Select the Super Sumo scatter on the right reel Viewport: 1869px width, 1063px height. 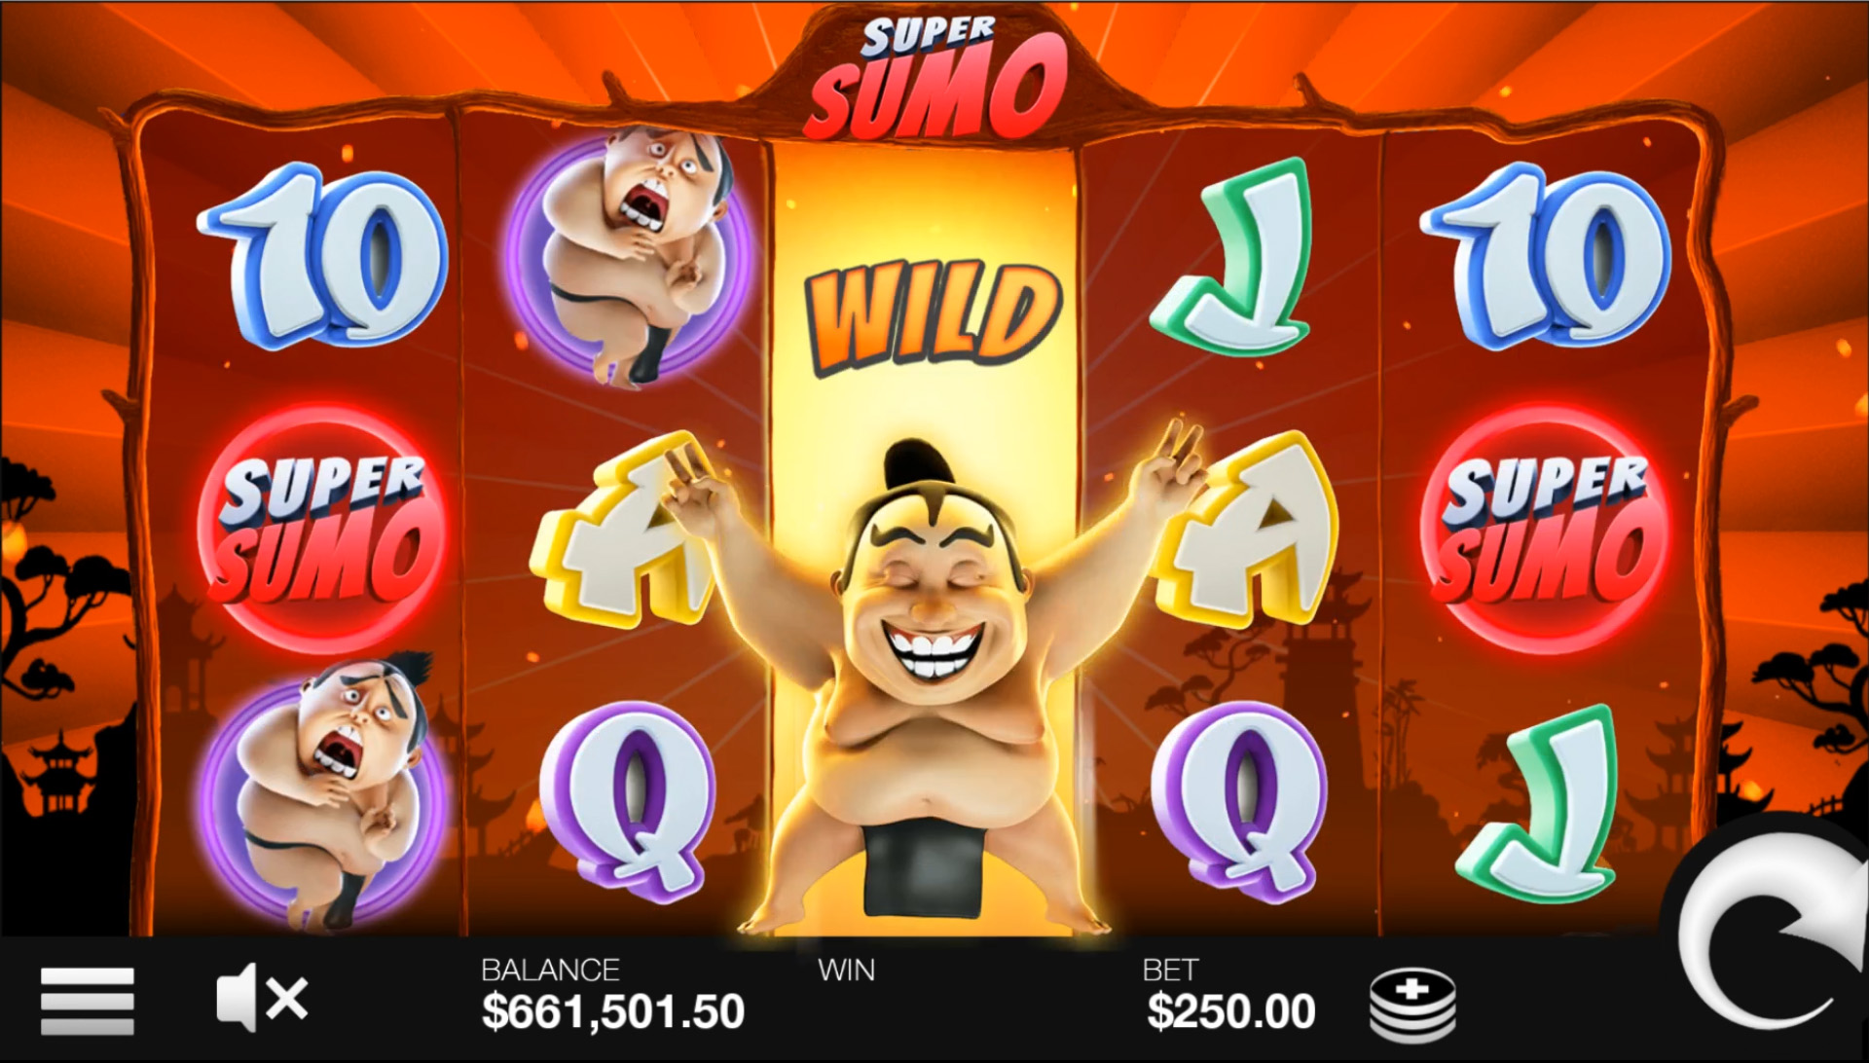click(1545, 529)
